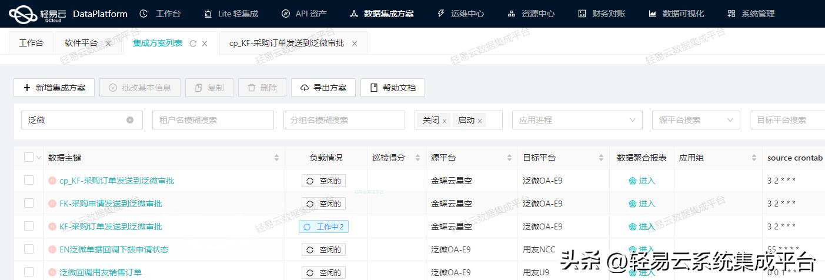This screenshot has height=280, width=825.
Task: Remove the 启动 status tag
Action: pos(480,121)
